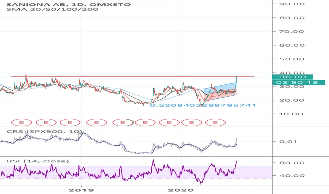Click the 90.00 price axis label
Viewport: 329px width, 194px height.
tap(292, 4)
